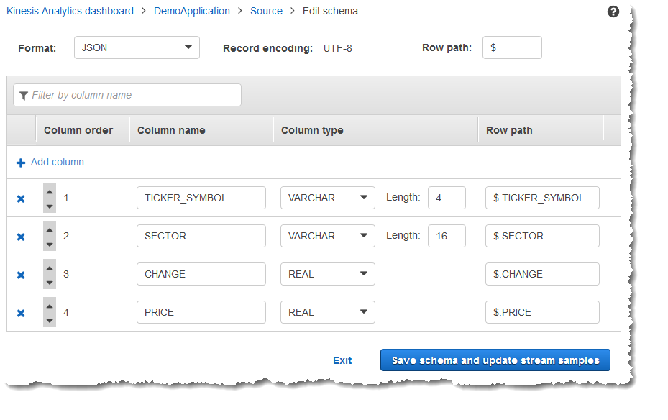The image size is (668, 420).
Task: Open the column type dropdown for SECTOR
Action: coord(327,236)
